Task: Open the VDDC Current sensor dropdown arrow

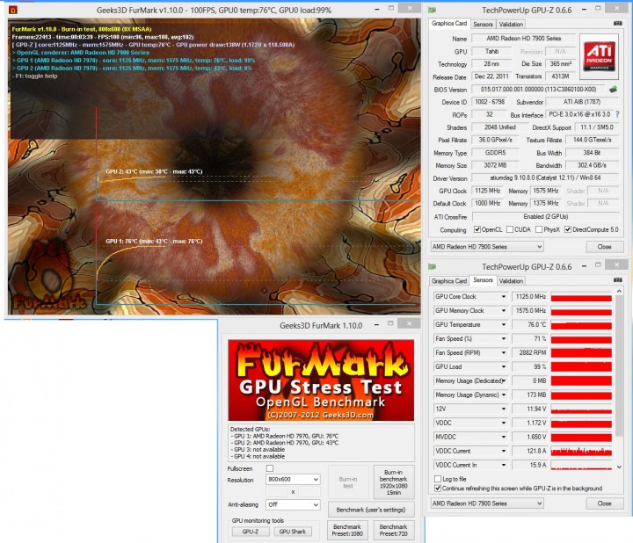Action: tap(504, 451)
